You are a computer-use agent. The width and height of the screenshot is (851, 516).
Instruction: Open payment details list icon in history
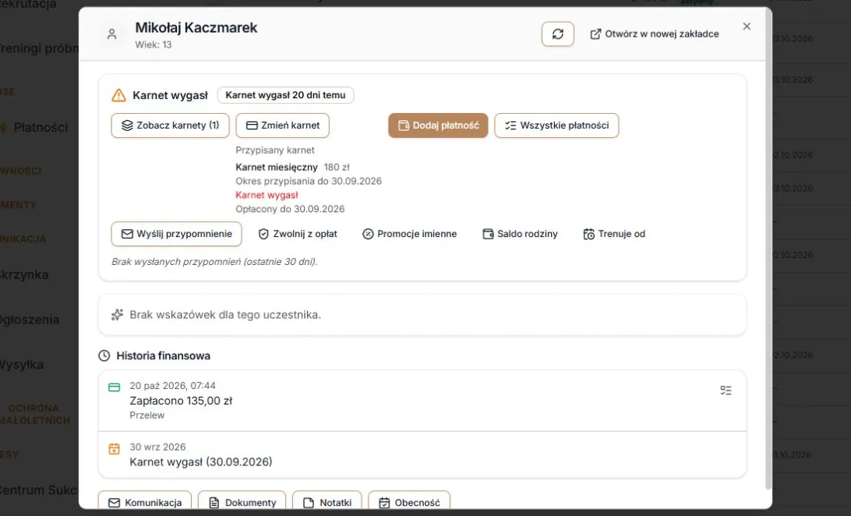(x=726, y=391)
